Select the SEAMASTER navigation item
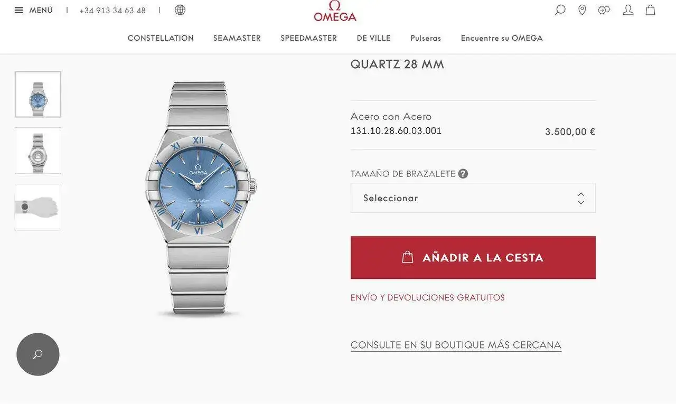The image size is (676, 404). point(237,38)
